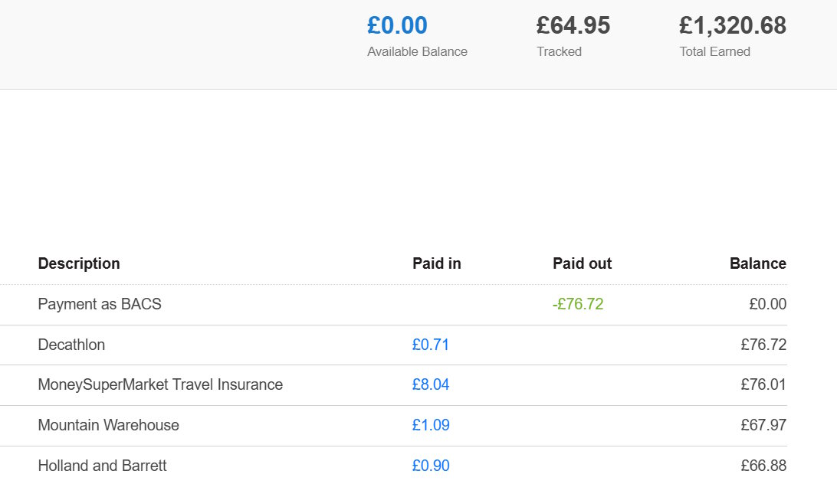
Task: Select the Mountain Warehouse transaction
Action: pos(108,425)
